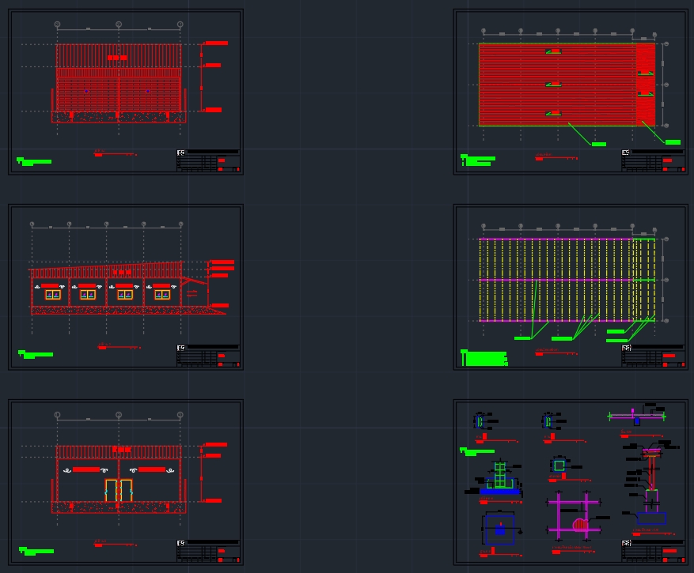Click the middle magenta beam line in framing plan
The image size is (694, 573).
coord(556,280)
